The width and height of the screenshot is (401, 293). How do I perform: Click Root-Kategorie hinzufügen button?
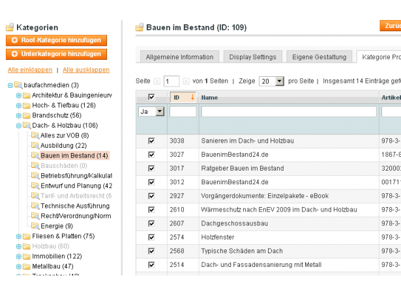(x=56, y=40)
